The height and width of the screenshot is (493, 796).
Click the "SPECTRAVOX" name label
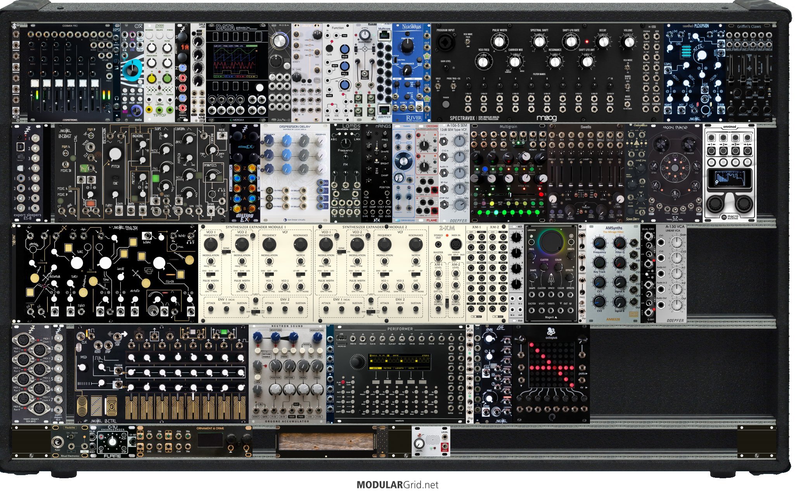point(463,118)
